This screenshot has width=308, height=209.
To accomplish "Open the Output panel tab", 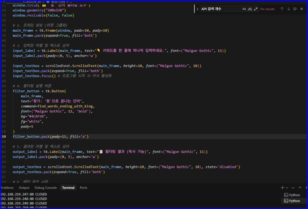I will 24,188.
